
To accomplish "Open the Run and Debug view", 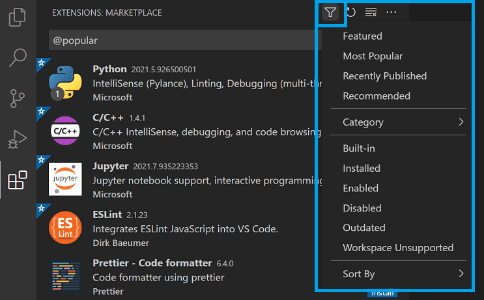I will [x=18, y=139].
